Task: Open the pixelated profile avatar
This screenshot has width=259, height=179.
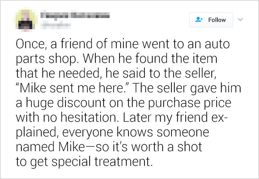Action: click(26, 20)
